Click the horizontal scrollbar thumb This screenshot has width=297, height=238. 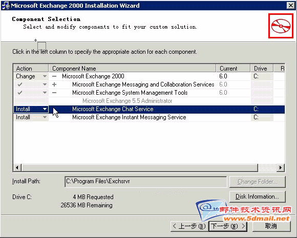[x=140, y=167]
